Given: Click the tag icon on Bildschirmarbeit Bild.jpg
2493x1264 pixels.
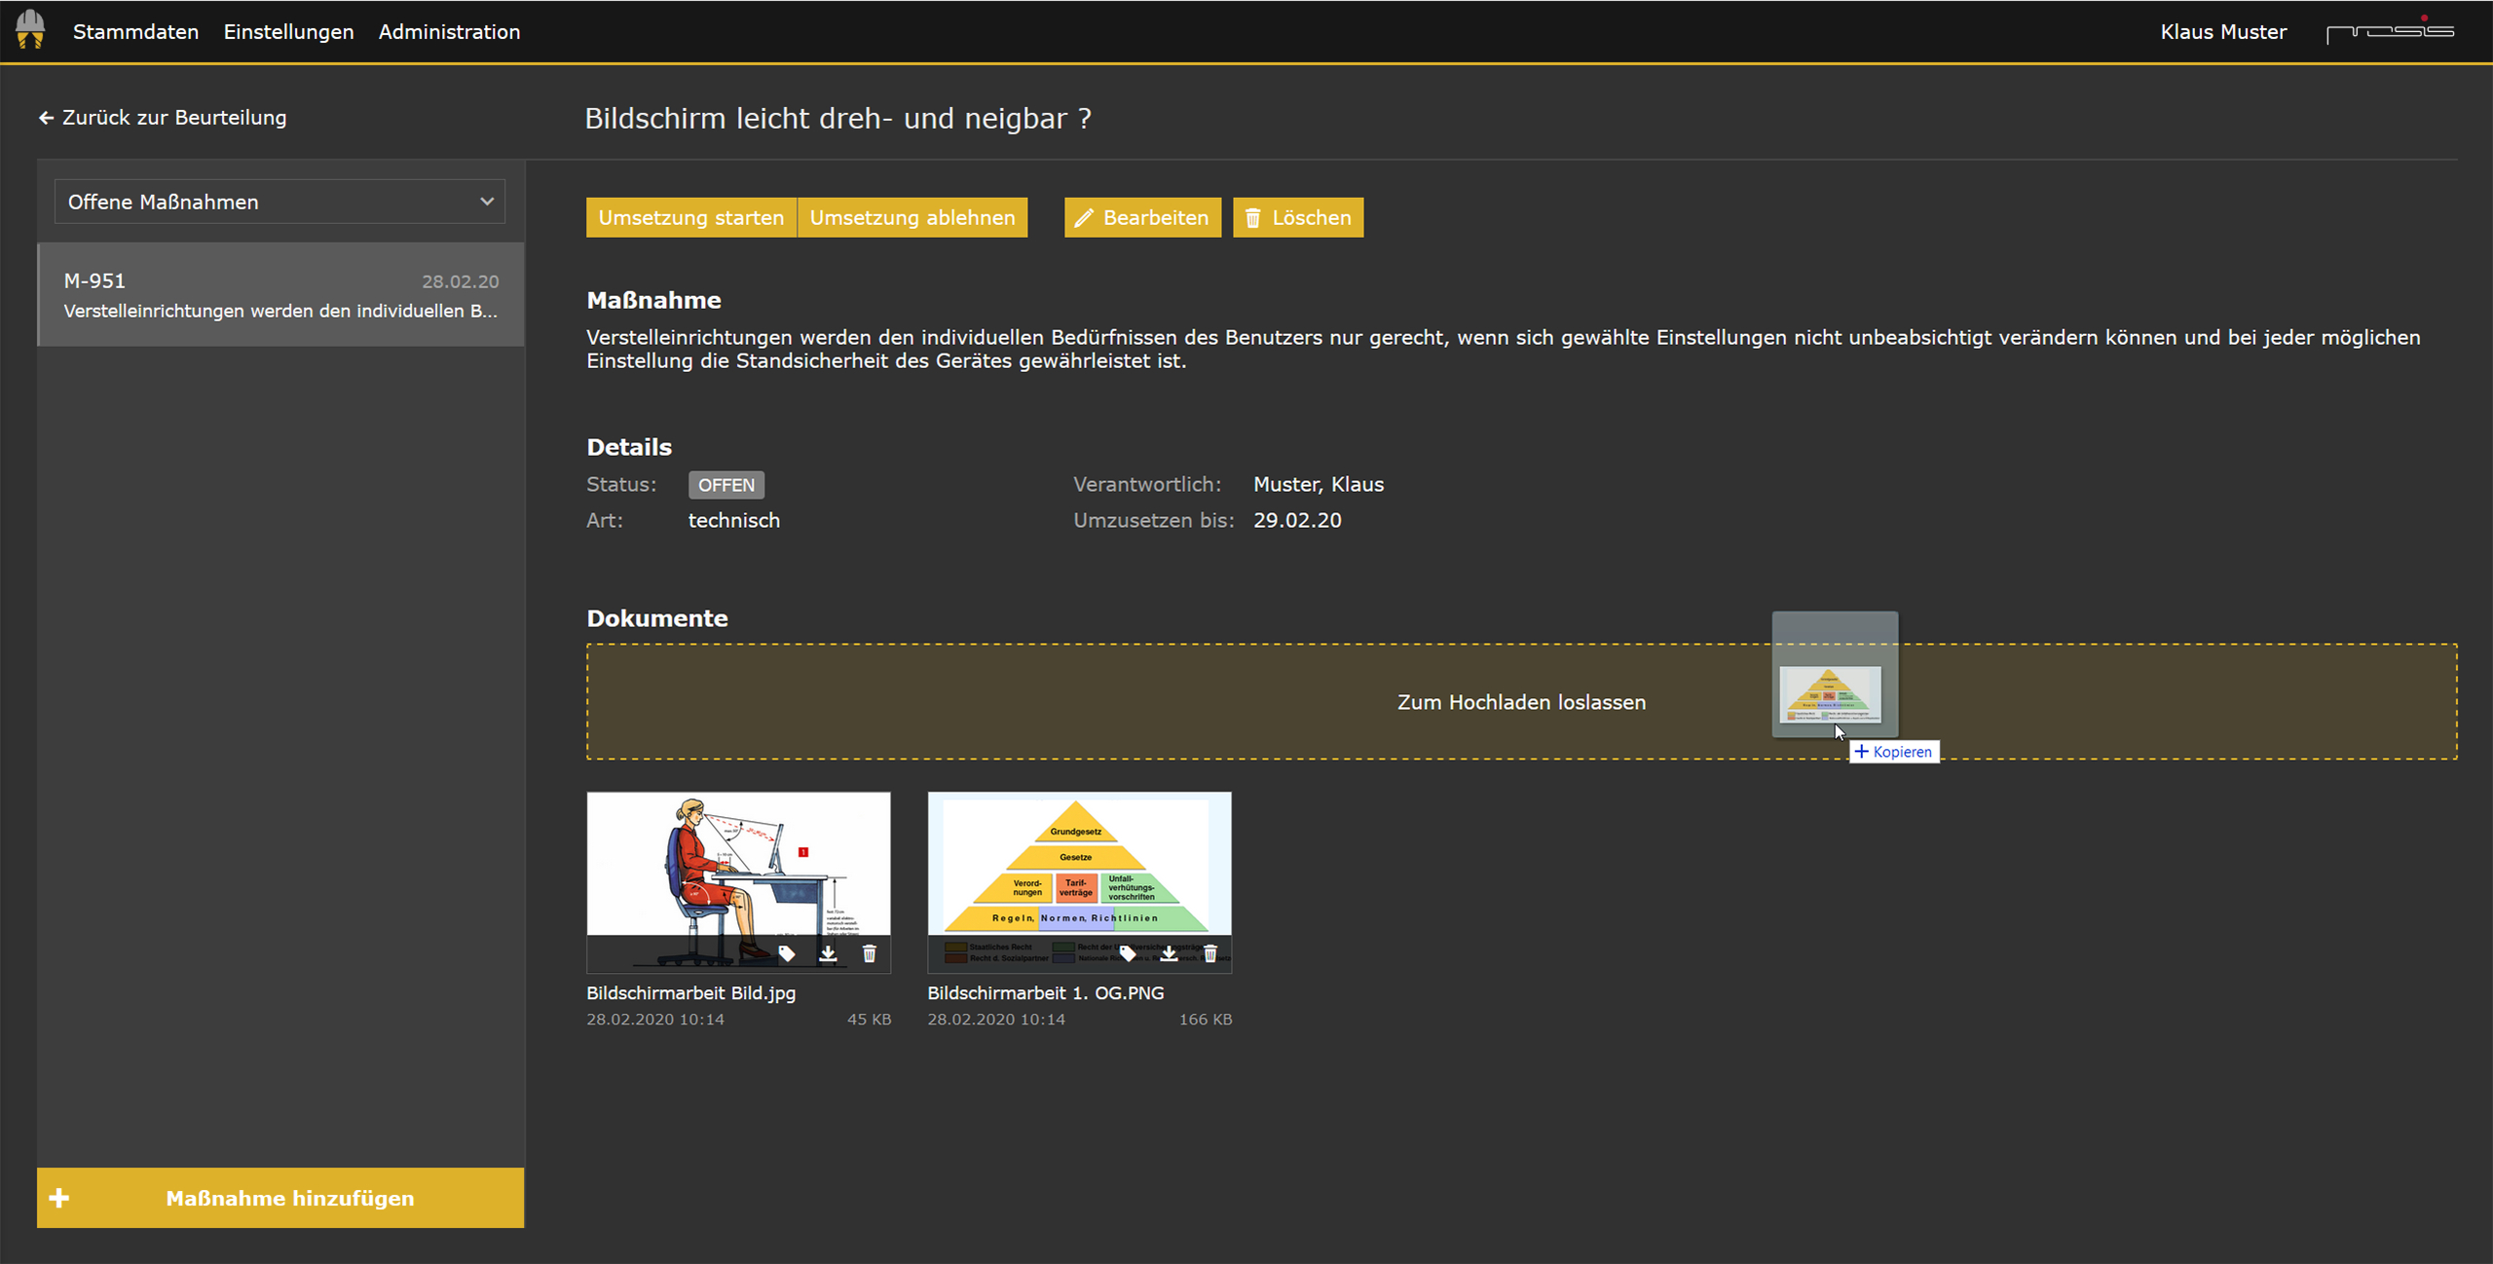Looking at the screenshot, I should coord(787,954).
